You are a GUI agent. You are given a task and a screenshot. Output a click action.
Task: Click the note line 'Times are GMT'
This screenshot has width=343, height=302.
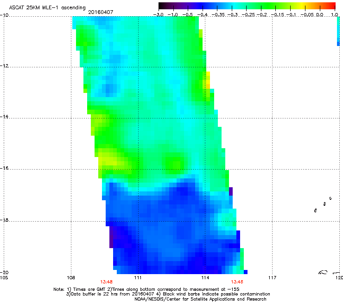pyautogui.click(x=146, y=289)
